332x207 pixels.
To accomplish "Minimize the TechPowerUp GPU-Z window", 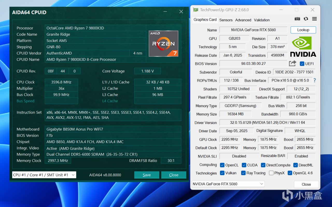I will coord(281,10).
